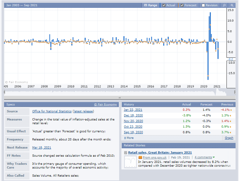The height and width of the screenshot is (181, 239).
Task: Click the Jan 22 actual value 0.3%
Action: click(x=186, y=110)
